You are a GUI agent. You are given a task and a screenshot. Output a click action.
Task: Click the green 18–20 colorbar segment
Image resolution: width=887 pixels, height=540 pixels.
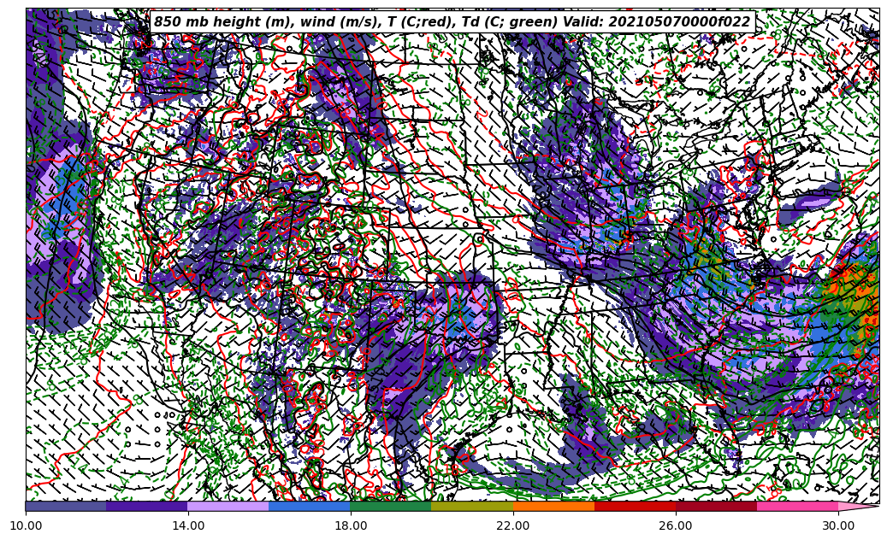point(391,506)
